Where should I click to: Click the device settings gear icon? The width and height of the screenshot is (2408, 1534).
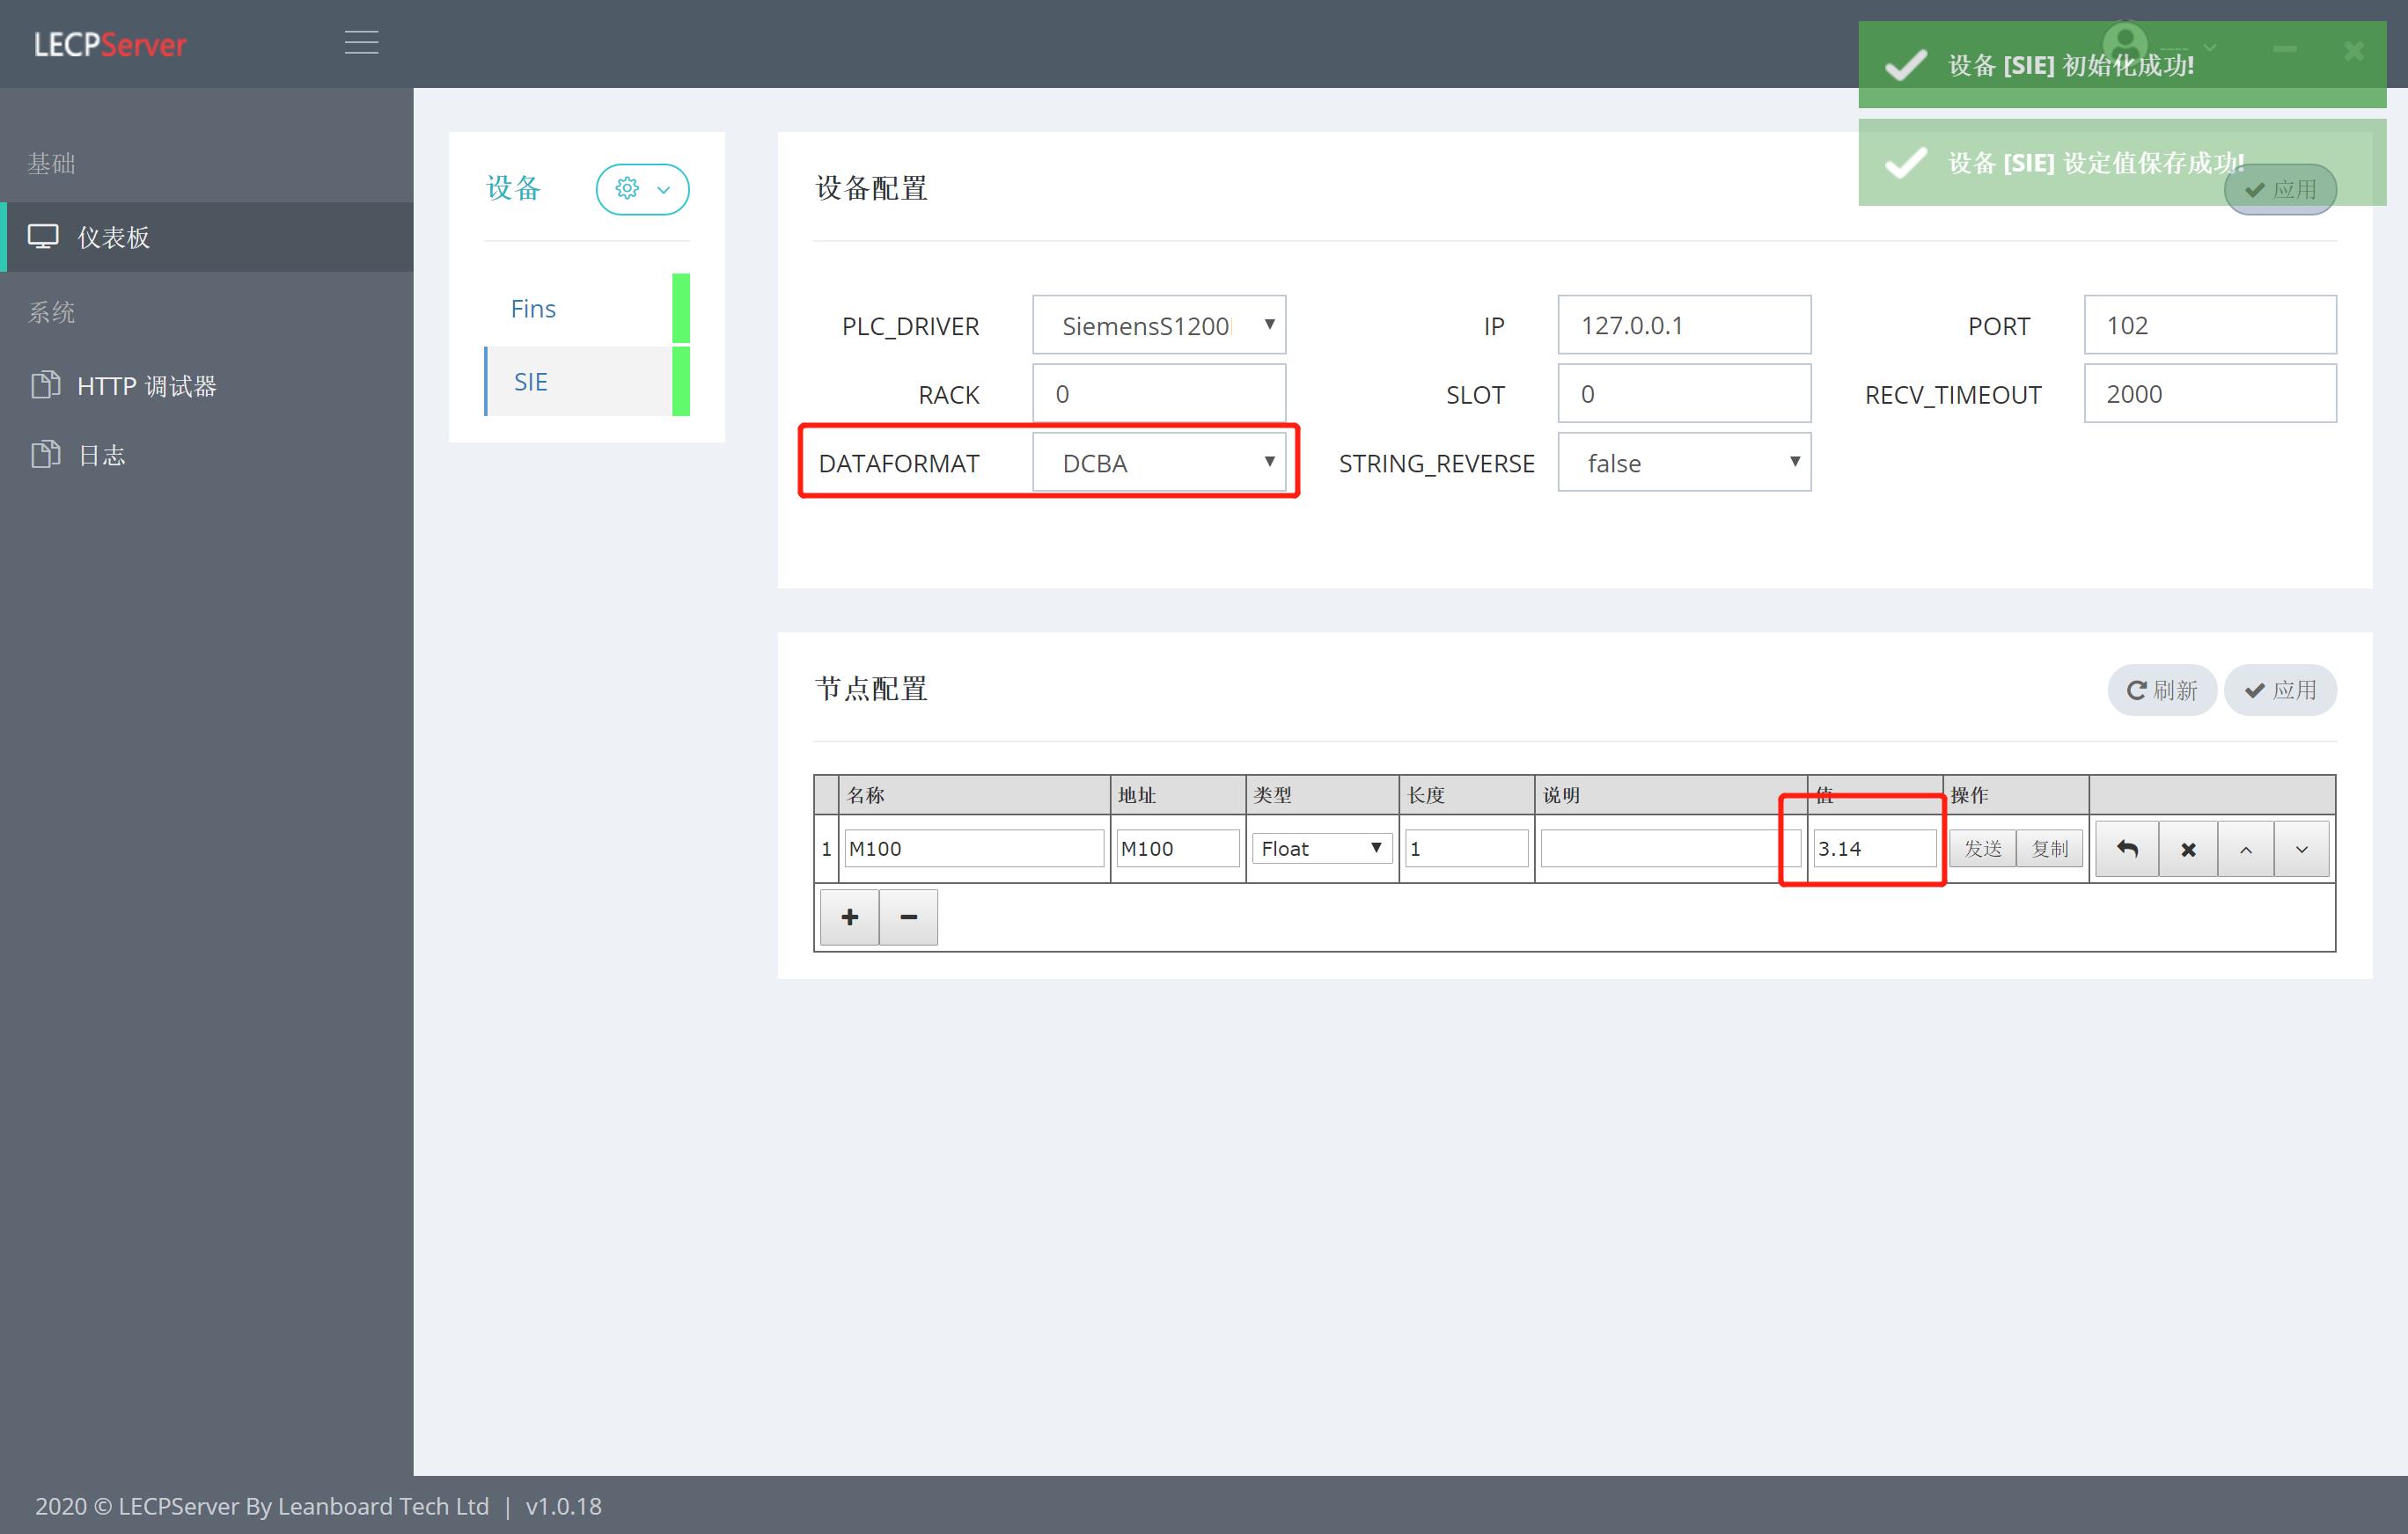[627, 188]
